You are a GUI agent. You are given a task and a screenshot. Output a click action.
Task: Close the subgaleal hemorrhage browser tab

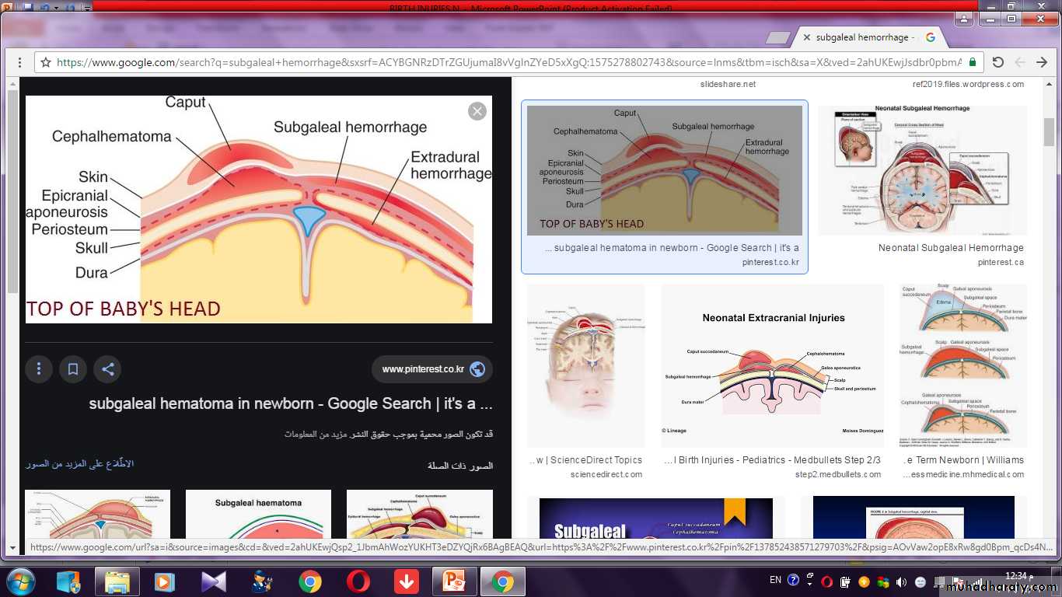point(807,37)
